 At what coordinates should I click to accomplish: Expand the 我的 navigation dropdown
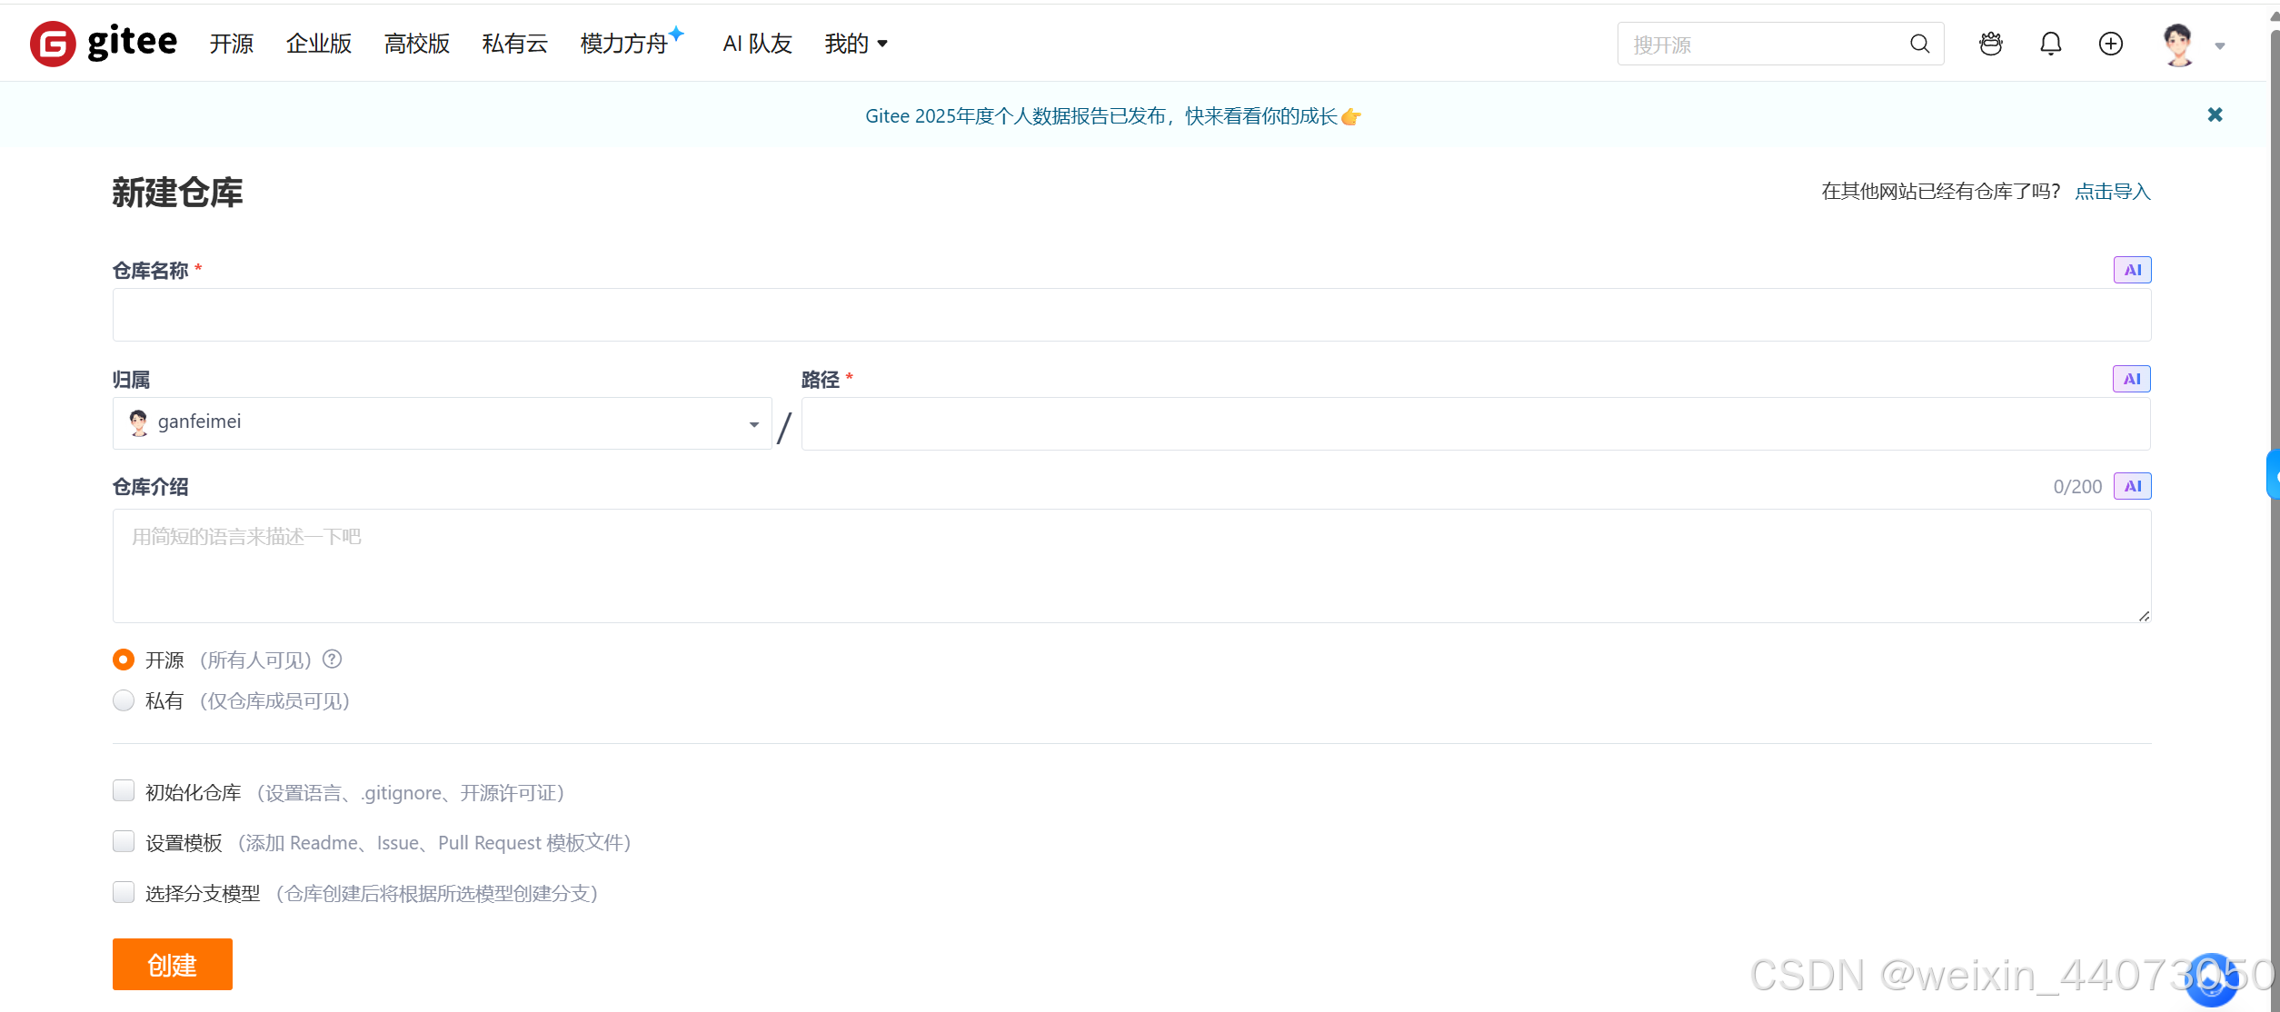coord(855,43)
